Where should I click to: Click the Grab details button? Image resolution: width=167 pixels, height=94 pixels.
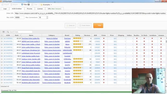coord(85,26)
